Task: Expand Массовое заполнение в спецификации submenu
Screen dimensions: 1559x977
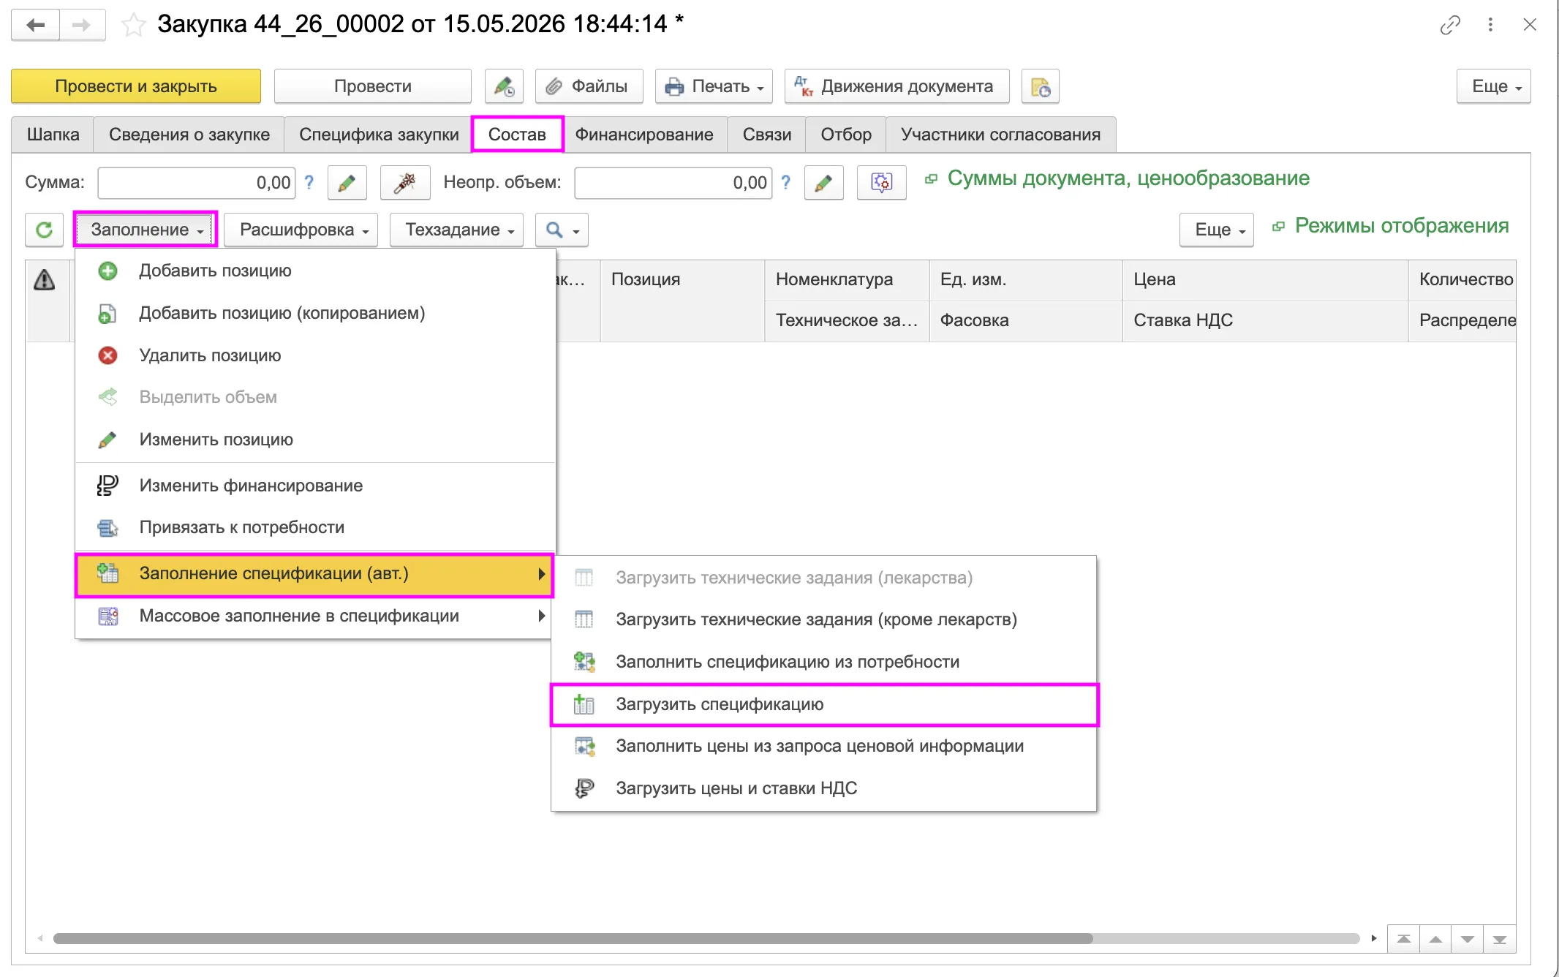Action: 315,616
